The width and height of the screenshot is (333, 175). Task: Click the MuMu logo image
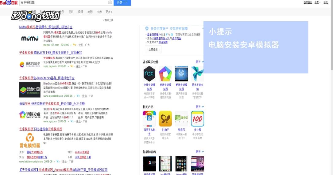point(30,39)
